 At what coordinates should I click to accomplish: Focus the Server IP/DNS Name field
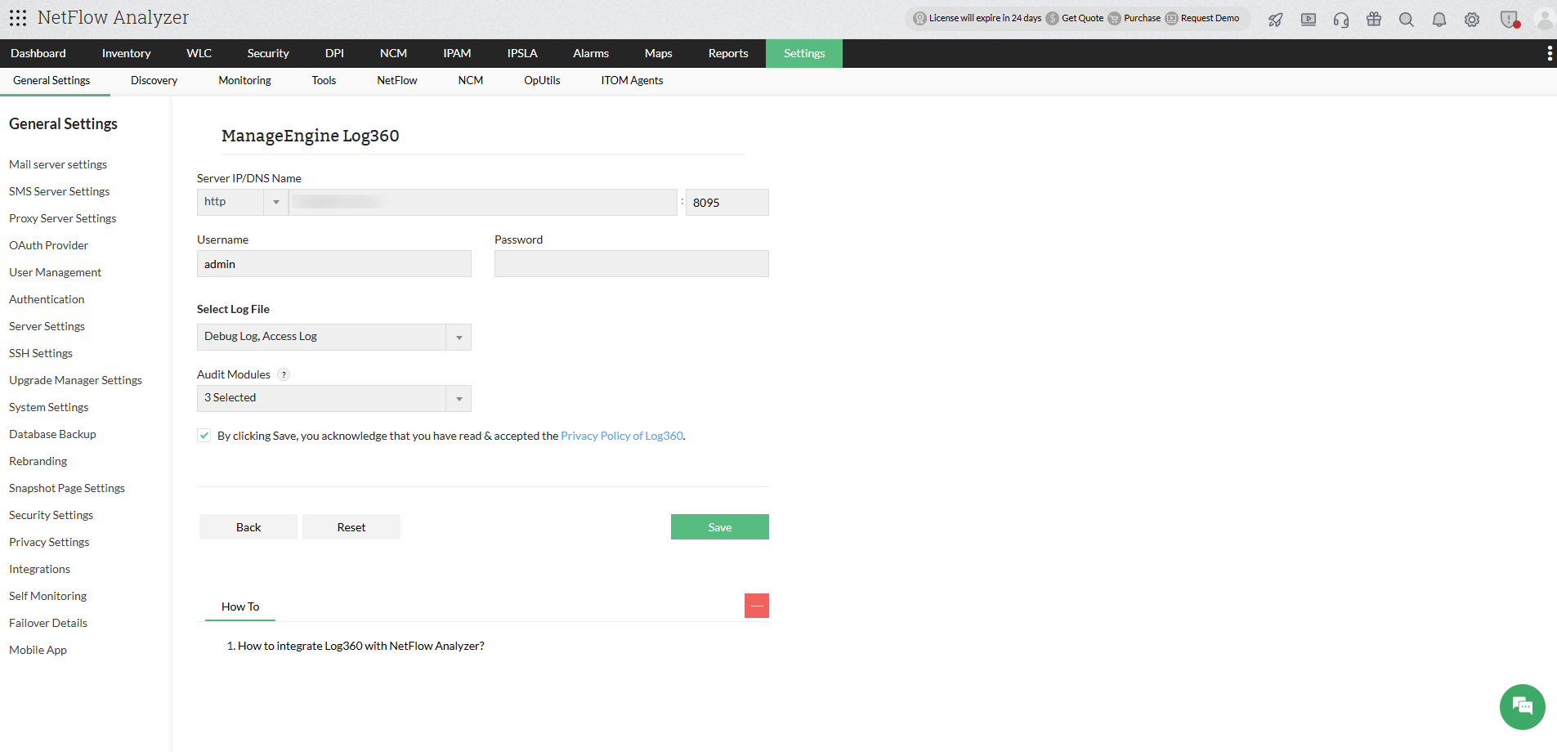483,202
